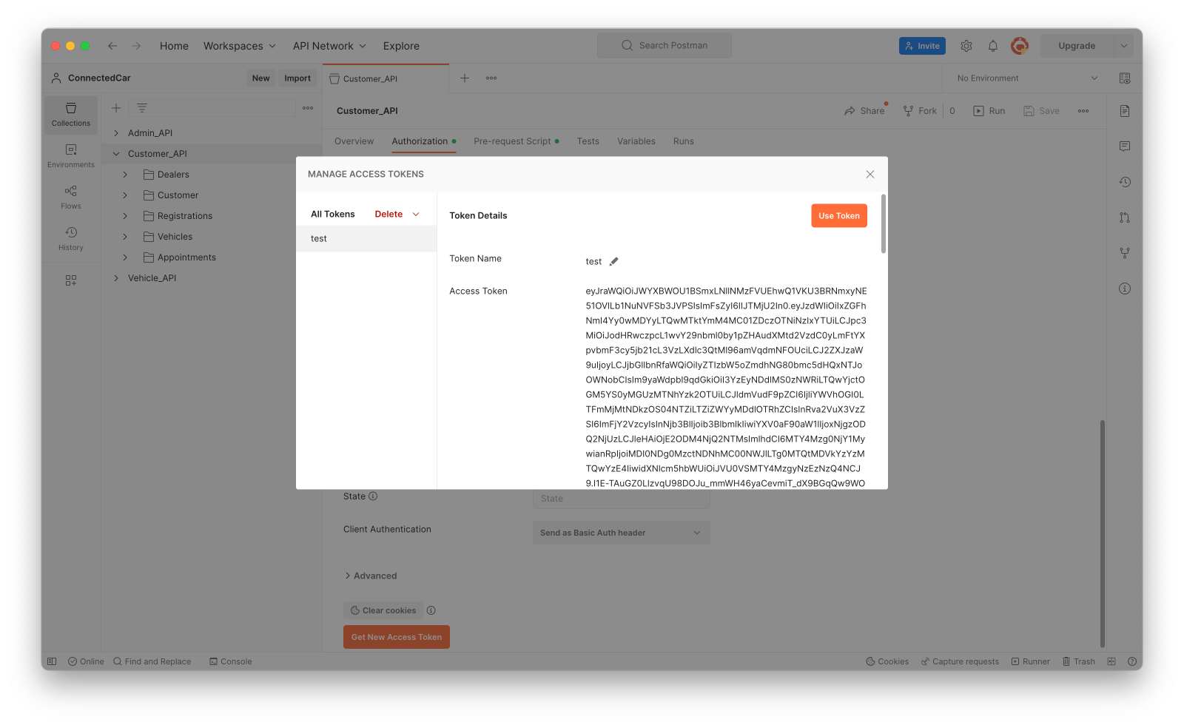Open the History sidebar panel
The width and height of the screenshot is (1184, 725).
click(x=71, y=239)
